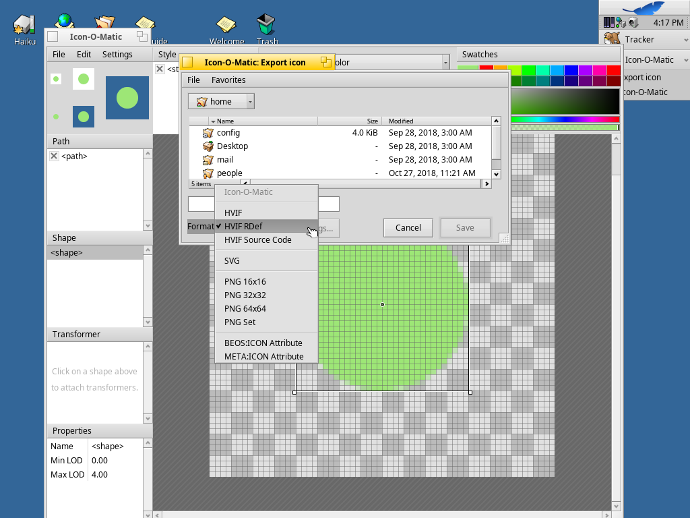Viewport: 690px width, 518px height.
Task: Click the Tracker icon in Deskbar
Action: coord(612,38)
